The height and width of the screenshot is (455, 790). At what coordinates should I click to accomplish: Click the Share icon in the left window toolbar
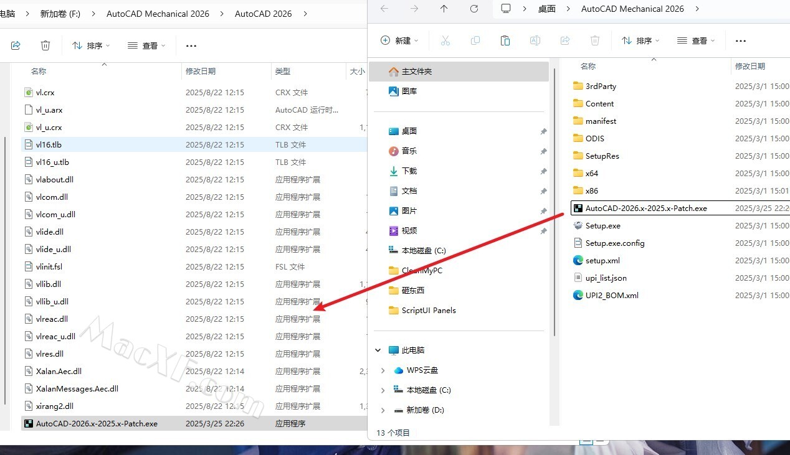coord(16,45)
